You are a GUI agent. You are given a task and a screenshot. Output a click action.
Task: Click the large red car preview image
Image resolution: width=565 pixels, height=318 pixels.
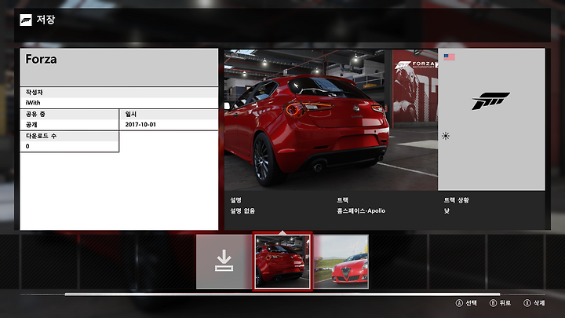pyautogui.click(x=331, y=119)
